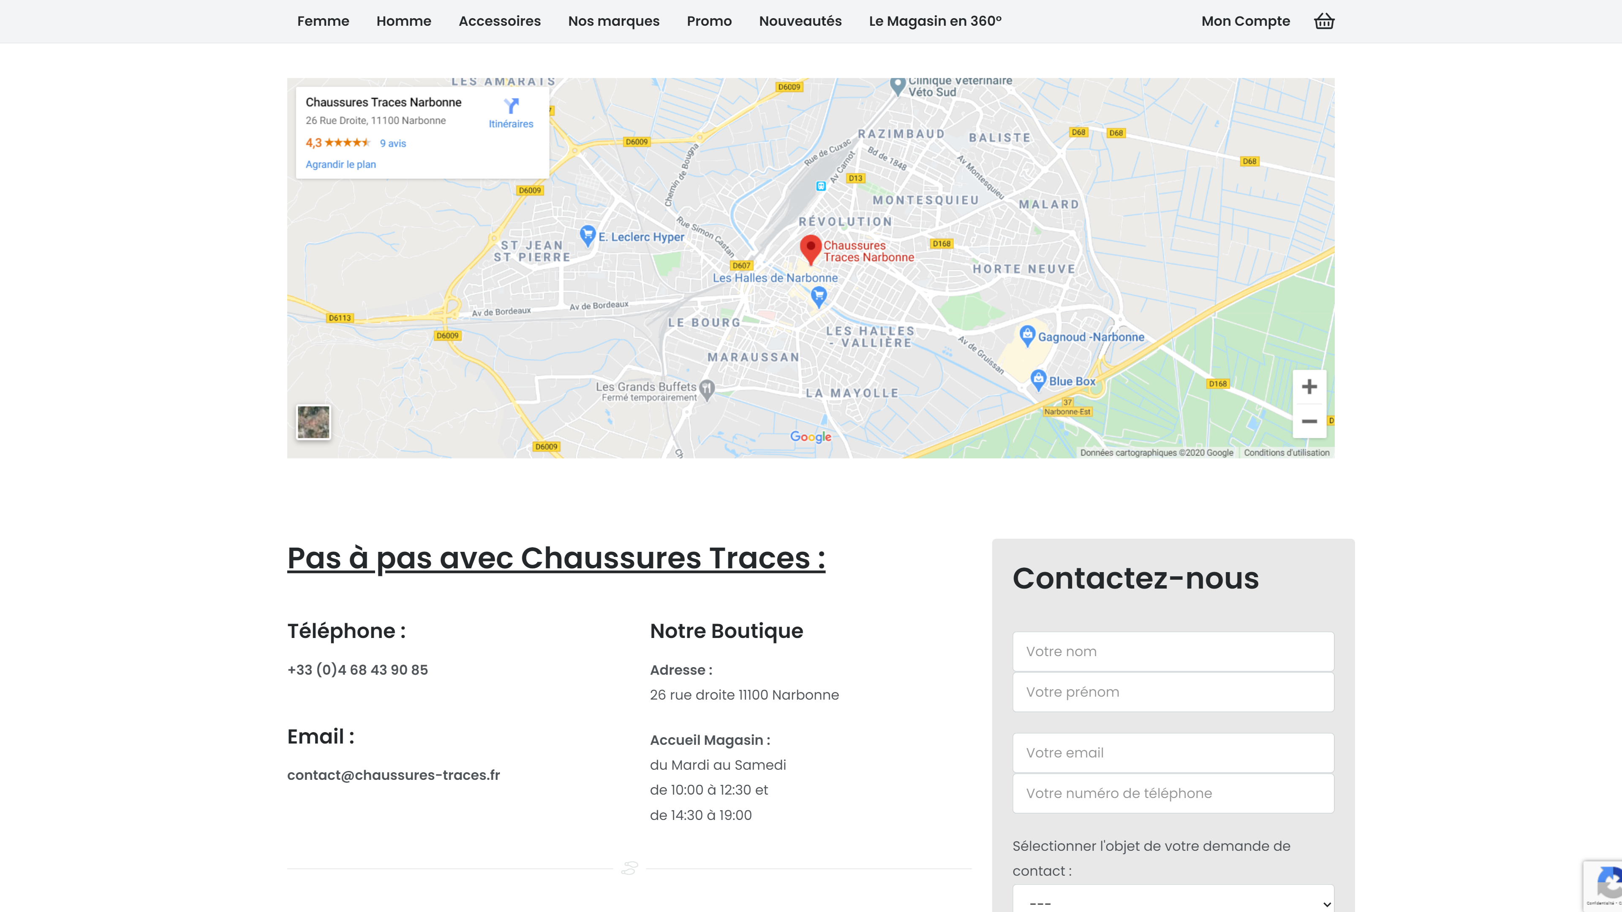Open Mon Compte
The image size is (1622, 912).
coord(1246,21)
